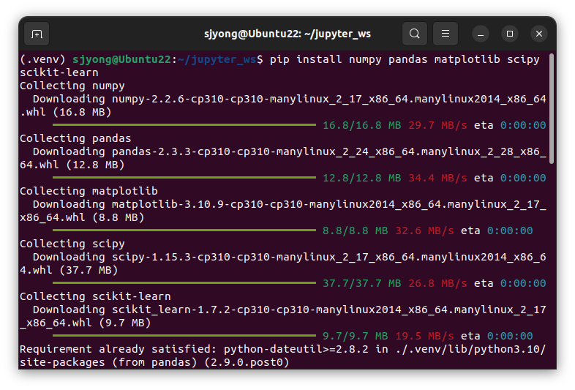Image resolution: width=575 pixels, height=390 pixels.
Task: Click the numpy download progress bar
Action: tap(184, 125)
